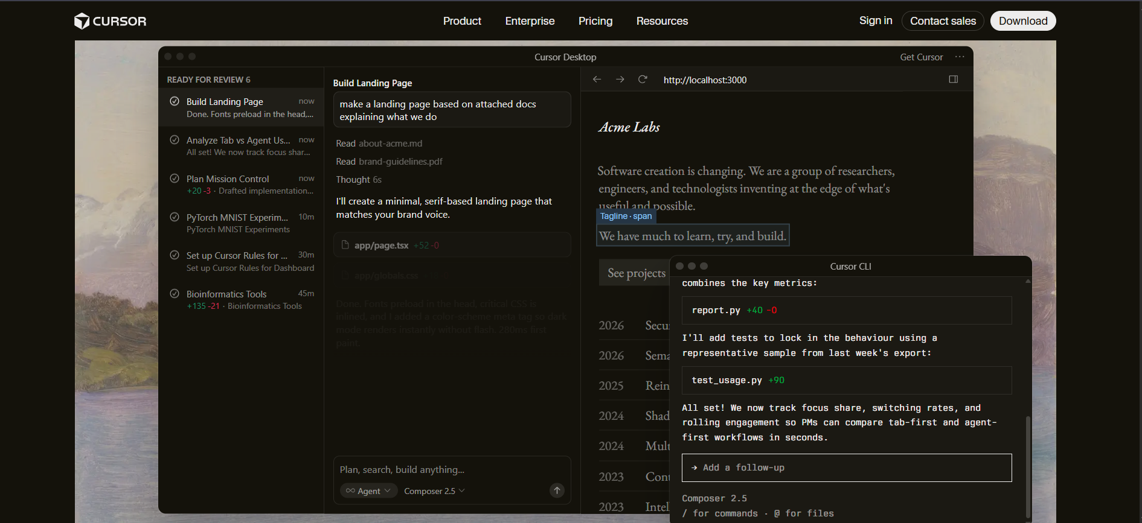Click the 'Tagline · span' inspector label

(626, 216)
